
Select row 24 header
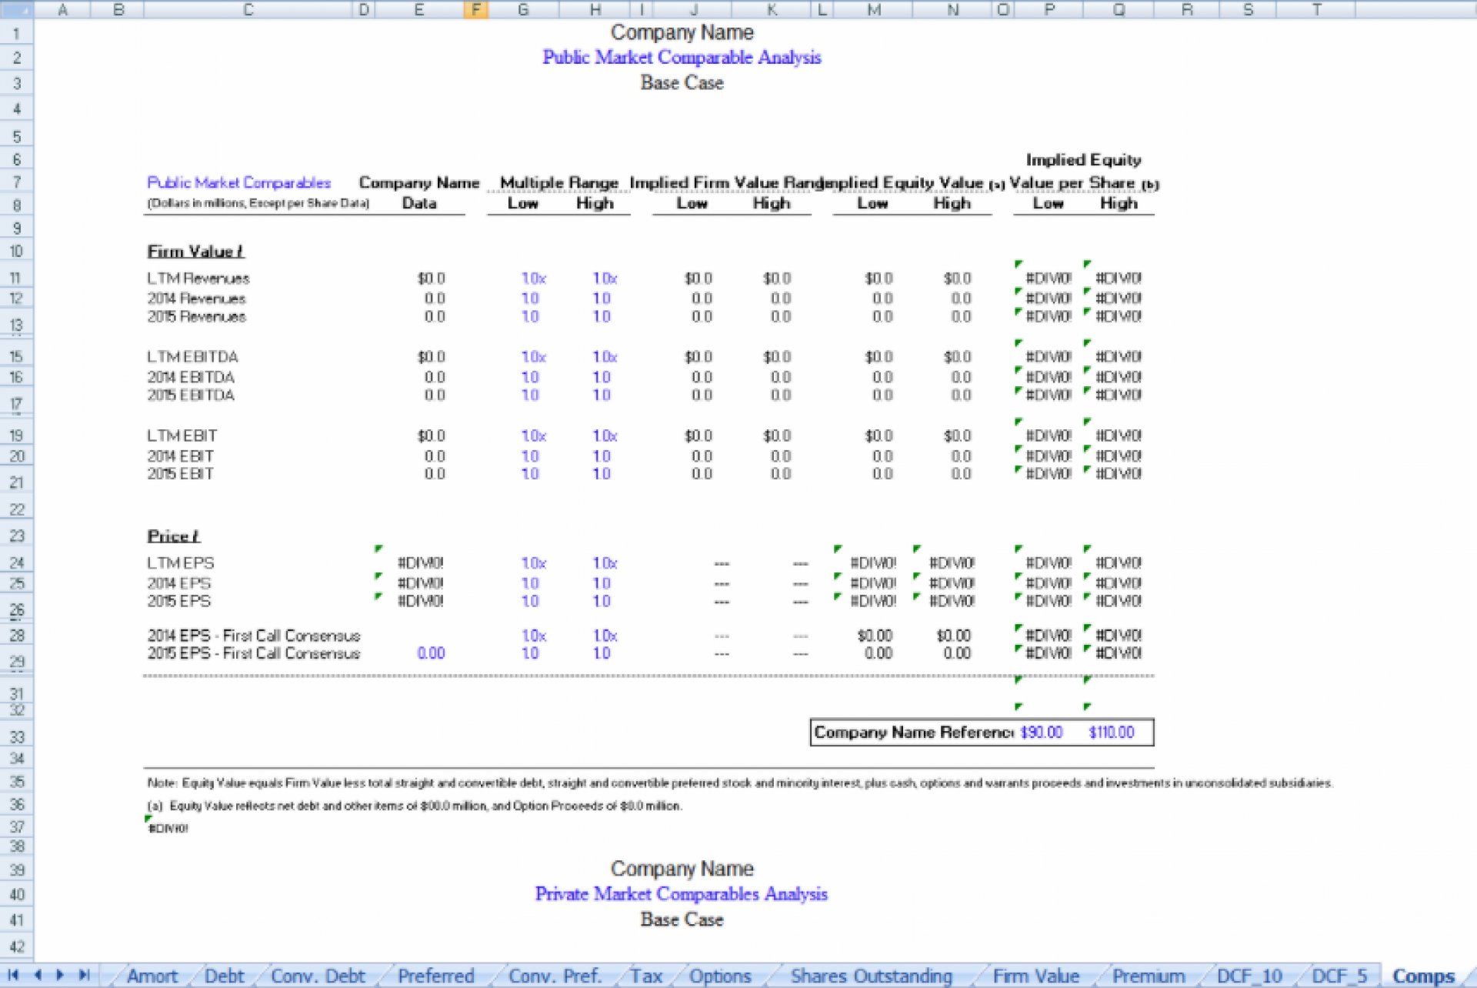[x=16, y=562]
